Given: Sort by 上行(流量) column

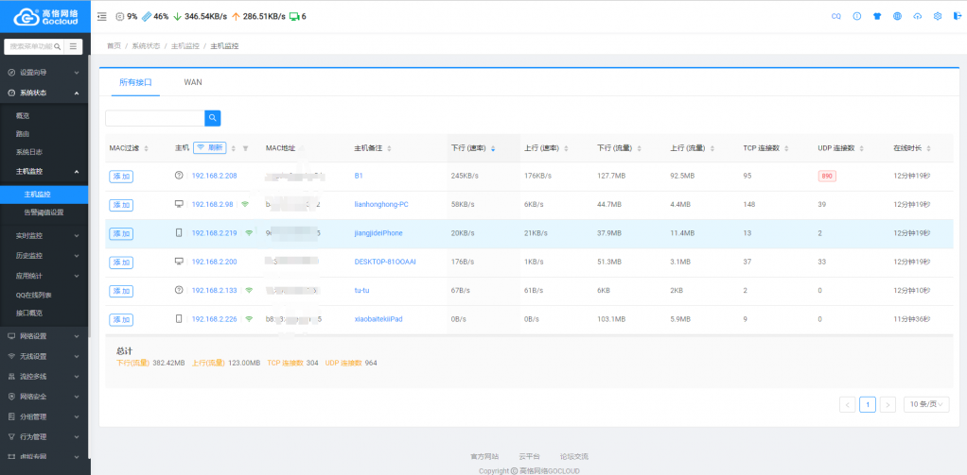Looking at the screenshot, I should point(712,148).
